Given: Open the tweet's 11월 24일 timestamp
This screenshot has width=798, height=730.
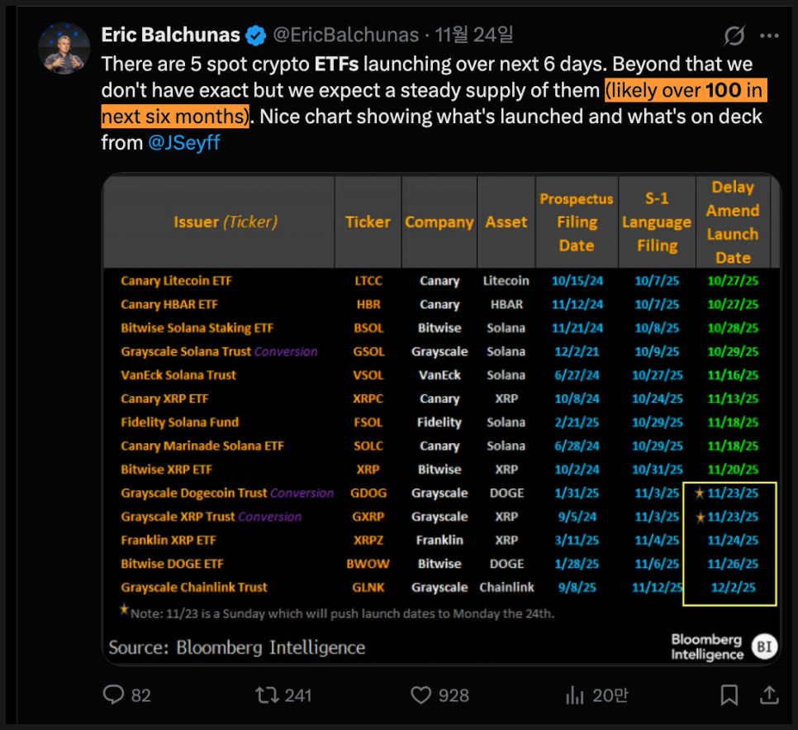Looking at the screenshot, I should coord(474,35).
